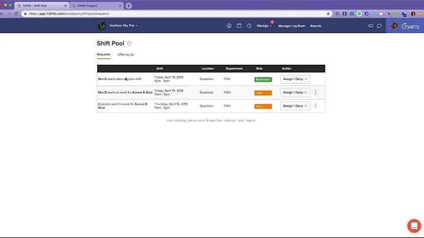Switch to the Requests tab
424x238 pixels.
pyautogui.click(x=104, y=54)
